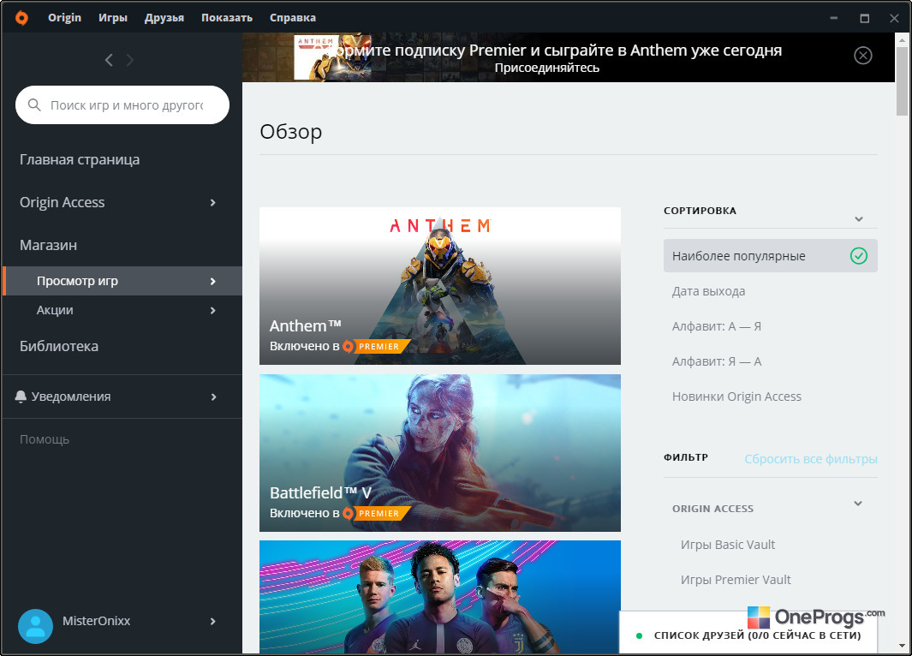Viewport: 912px width, 656px height.
Task: Click the vertical scrollbar thumb
Action: coord(902,81)
